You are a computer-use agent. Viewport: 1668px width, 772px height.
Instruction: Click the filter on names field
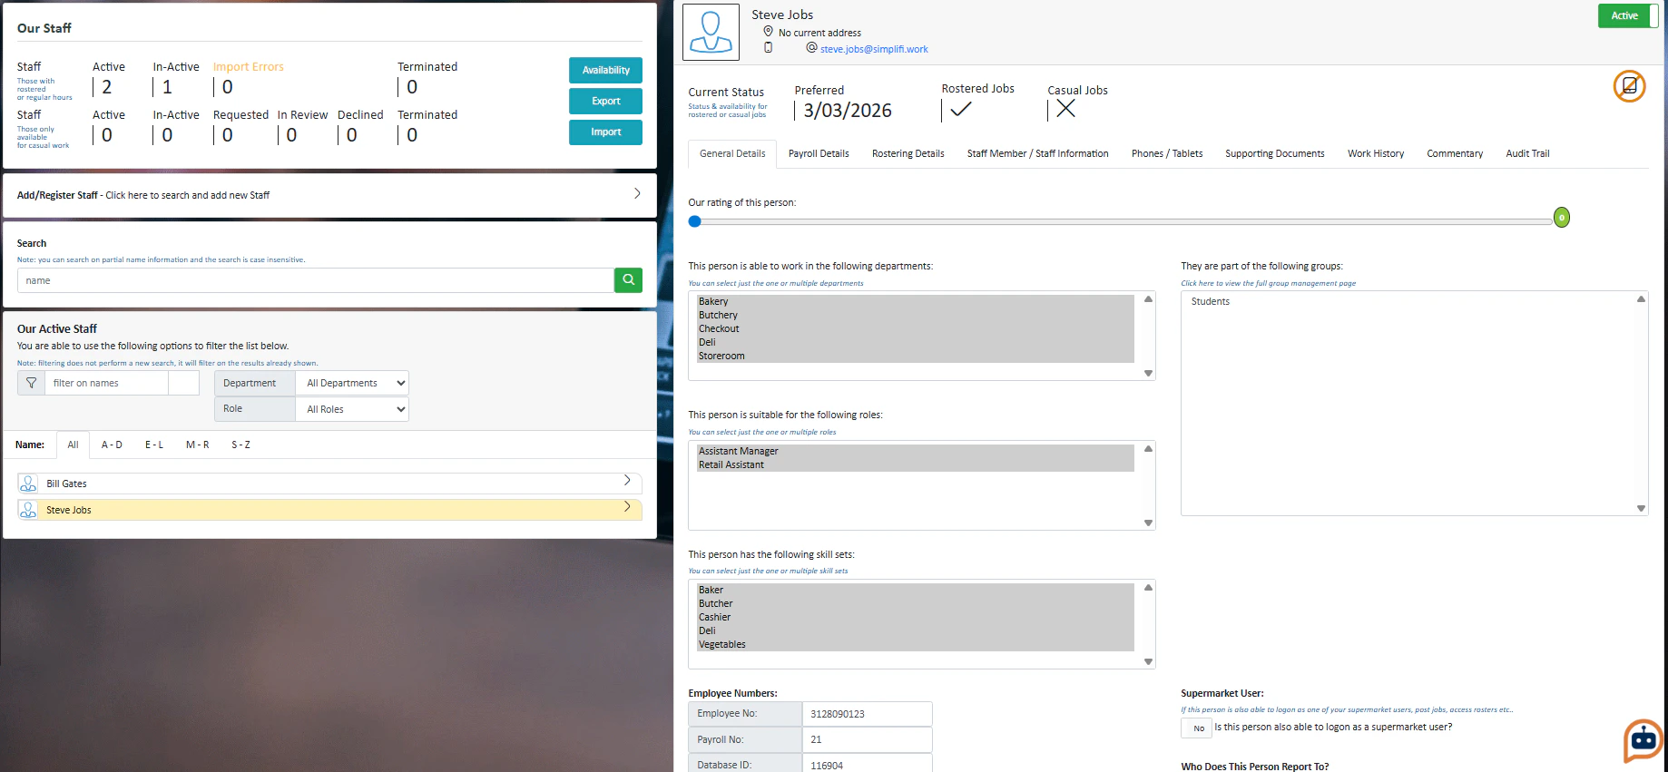106,383
